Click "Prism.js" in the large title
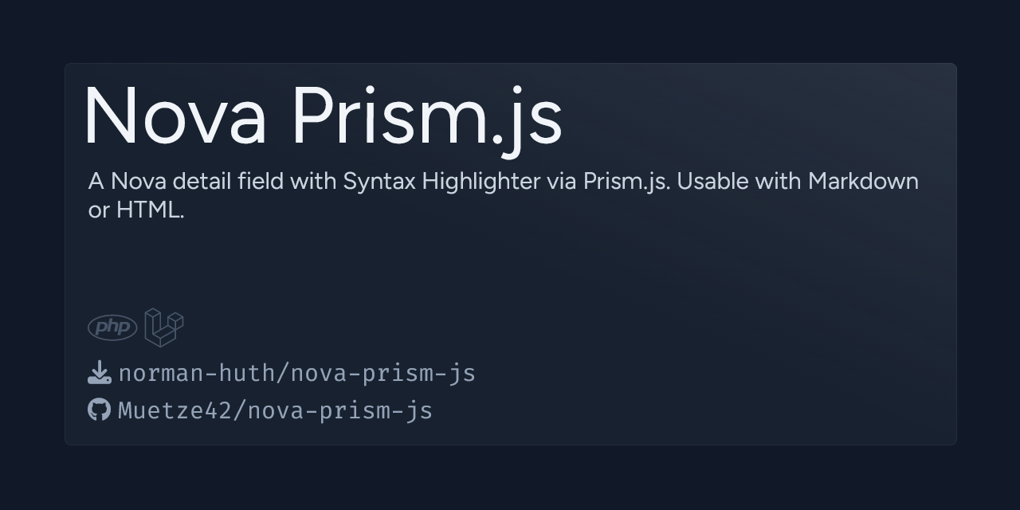Screen dimensions: 1020x510 (x=427, y=116)
